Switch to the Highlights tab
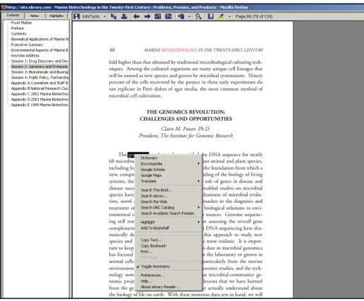 click(56, 16)
